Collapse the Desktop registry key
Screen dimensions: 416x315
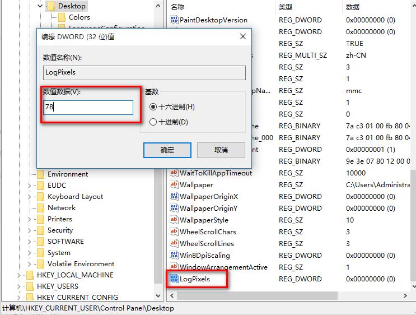[40, 6]
